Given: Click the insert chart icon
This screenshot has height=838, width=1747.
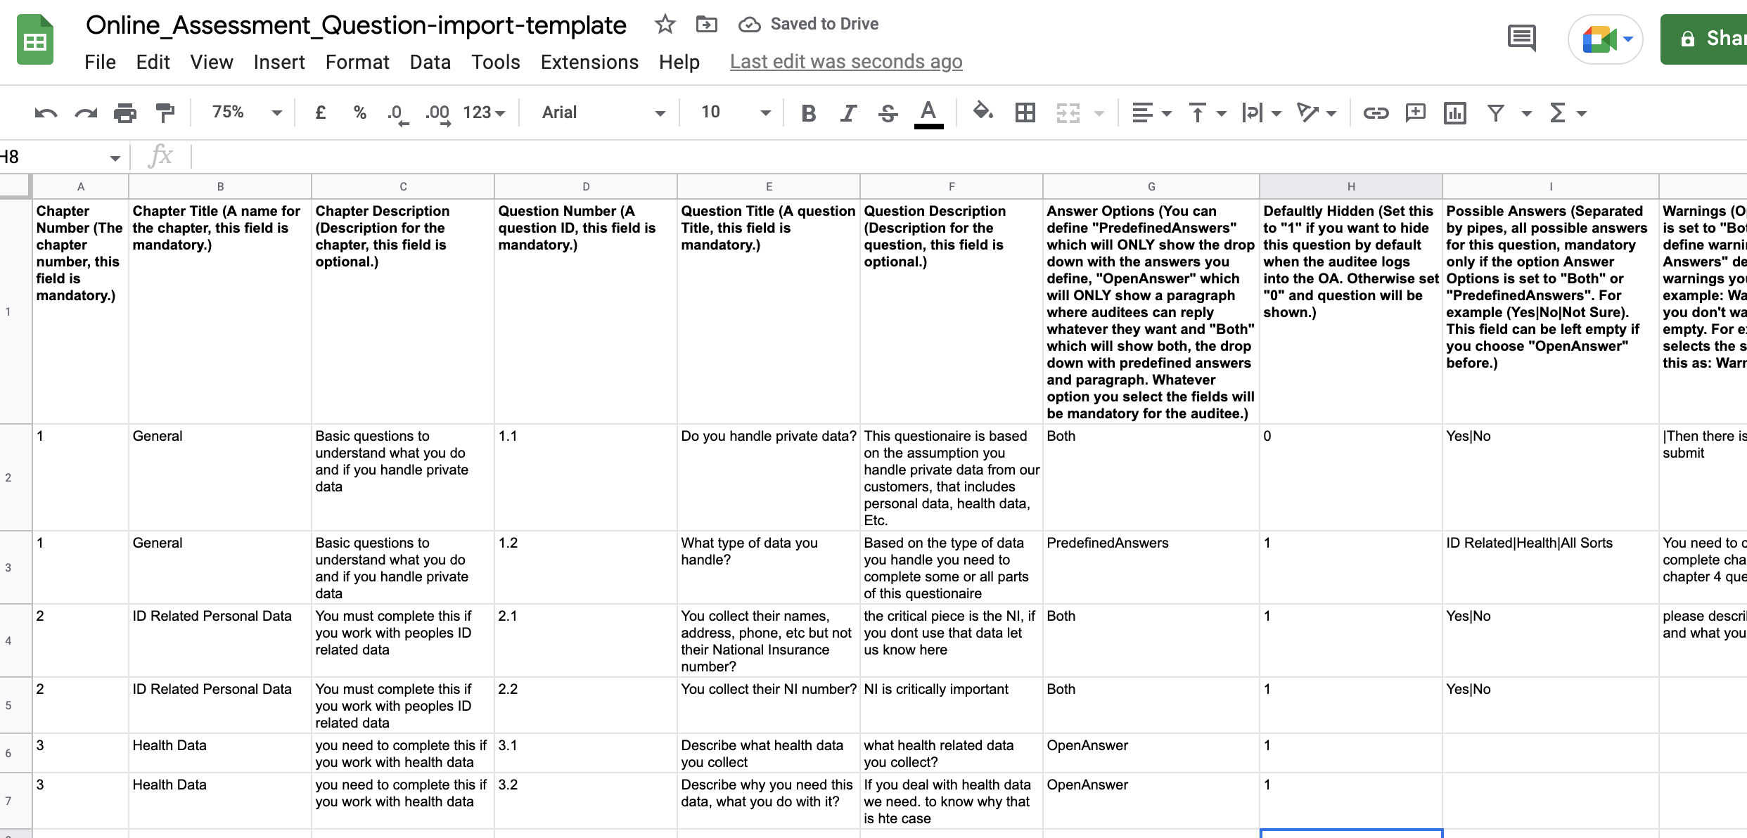Looking at the screenshot, I should (x=1454, y=112).
